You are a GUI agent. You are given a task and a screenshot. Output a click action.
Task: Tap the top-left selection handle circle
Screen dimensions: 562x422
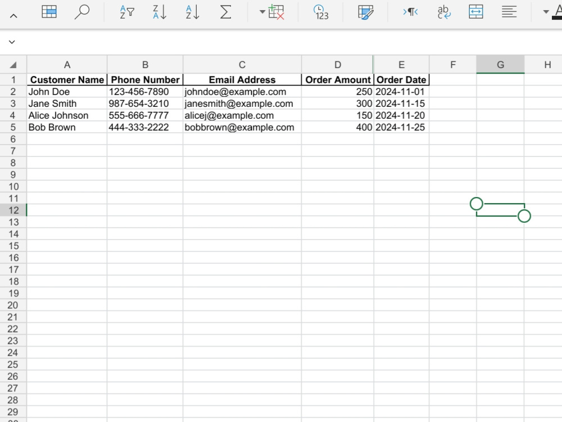477,204
